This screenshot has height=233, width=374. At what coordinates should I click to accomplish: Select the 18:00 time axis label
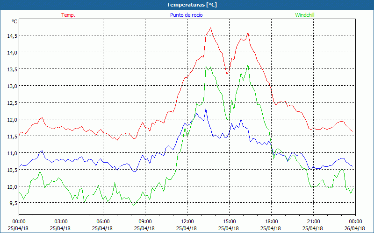coord(272,221)
